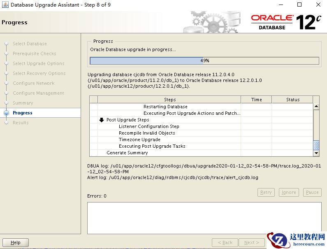Viewport: 327px width, 249px height.
Task: Select the Prerequisite Checks wizard step
Action: [35, 54]
